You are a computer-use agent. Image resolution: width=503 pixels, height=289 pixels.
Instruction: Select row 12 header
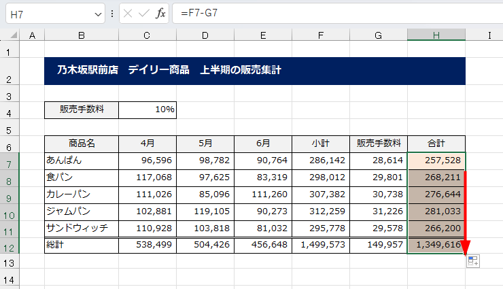click(x=10, y=245)
